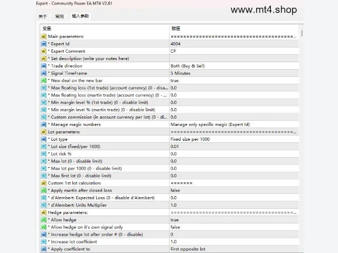
Task: Click the Set description string icon
Action: coord(43,59)
